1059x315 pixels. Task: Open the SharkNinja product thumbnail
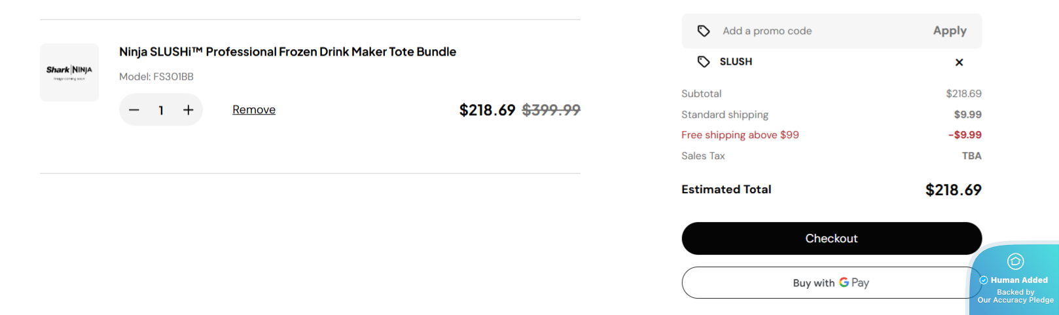tap(69, 72)
